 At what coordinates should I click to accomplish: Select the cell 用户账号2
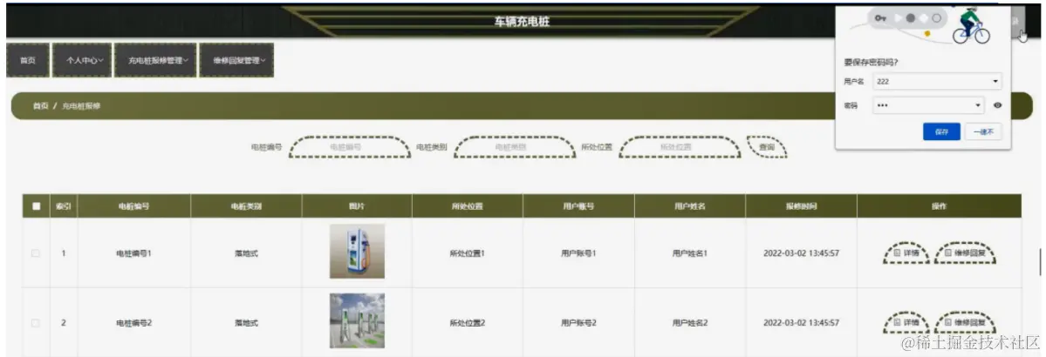(x=578, y=322)
